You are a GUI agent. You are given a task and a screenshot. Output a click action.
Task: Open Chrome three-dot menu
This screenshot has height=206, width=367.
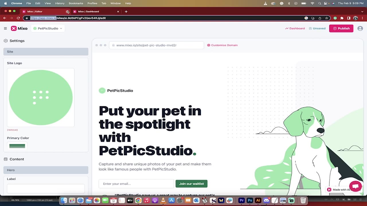(362, 18)
